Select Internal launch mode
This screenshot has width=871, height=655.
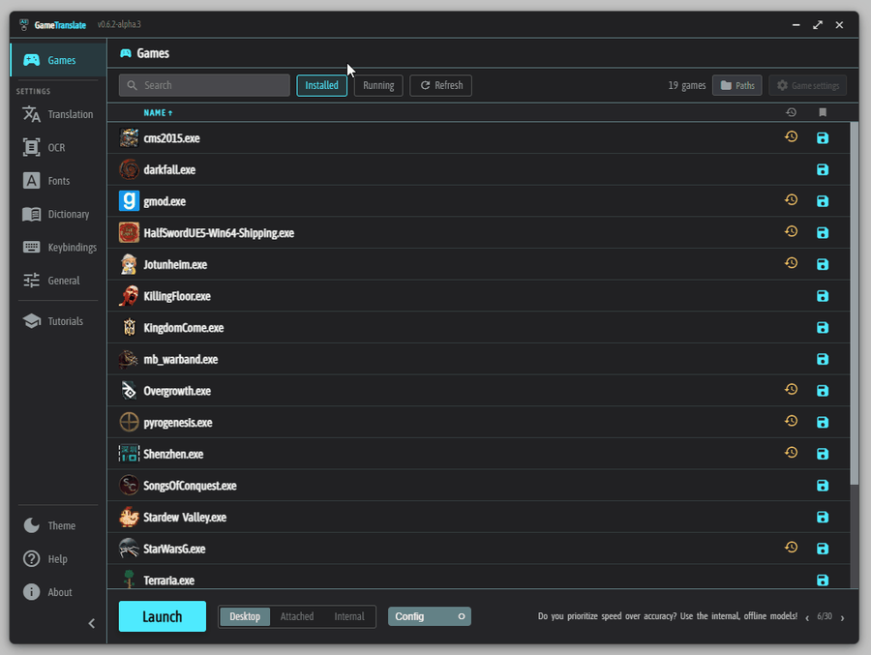coord(348,616)
